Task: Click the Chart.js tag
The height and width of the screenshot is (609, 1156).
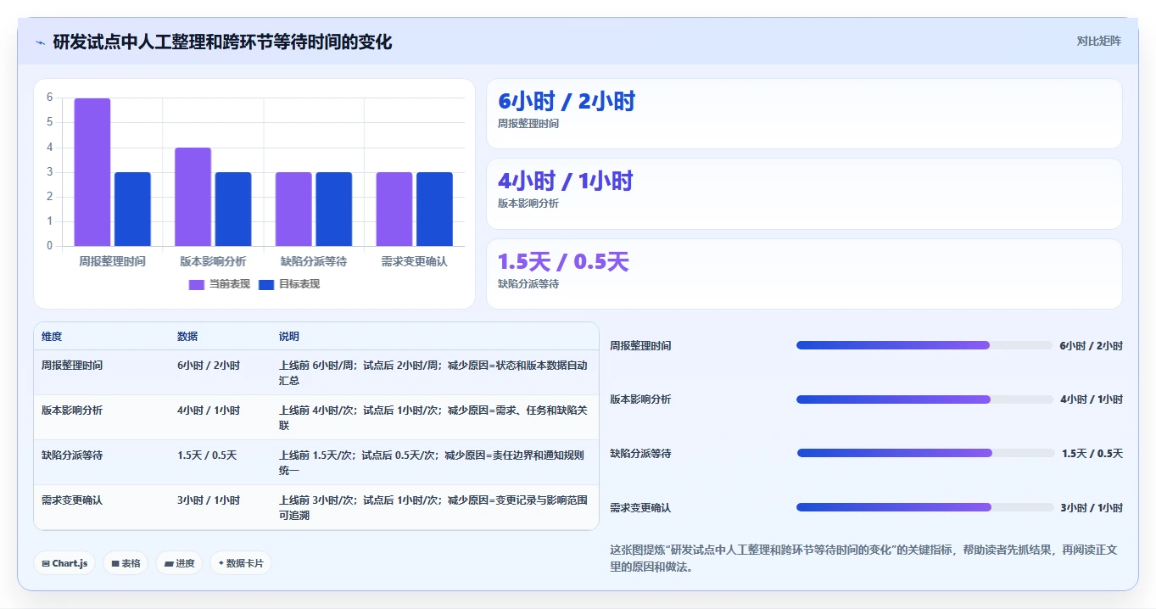Action: point(64,563)
